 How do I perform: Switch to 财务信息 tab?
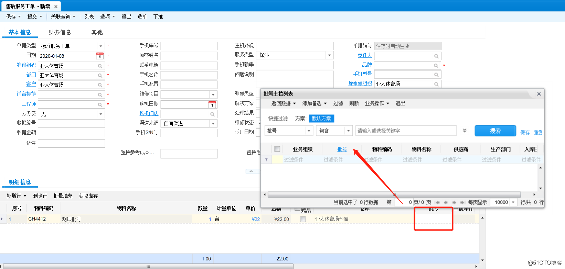pos(60,32)
